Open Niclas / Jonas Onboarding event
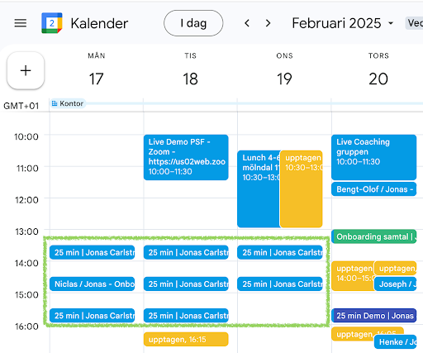Viewport: 423px width, 353px height. 93,284
